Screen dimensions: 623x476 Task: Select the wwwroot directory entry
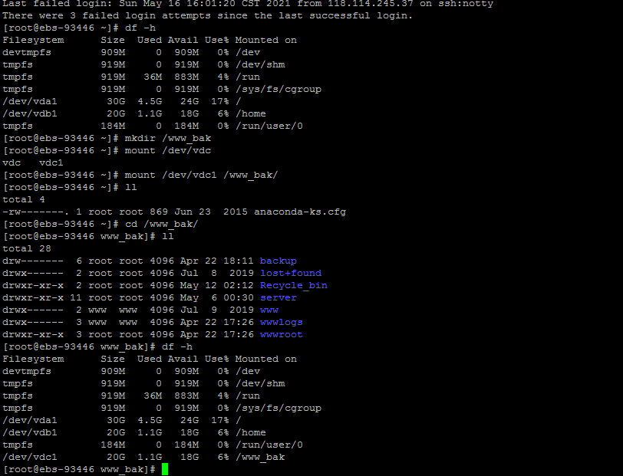[281, 334]
